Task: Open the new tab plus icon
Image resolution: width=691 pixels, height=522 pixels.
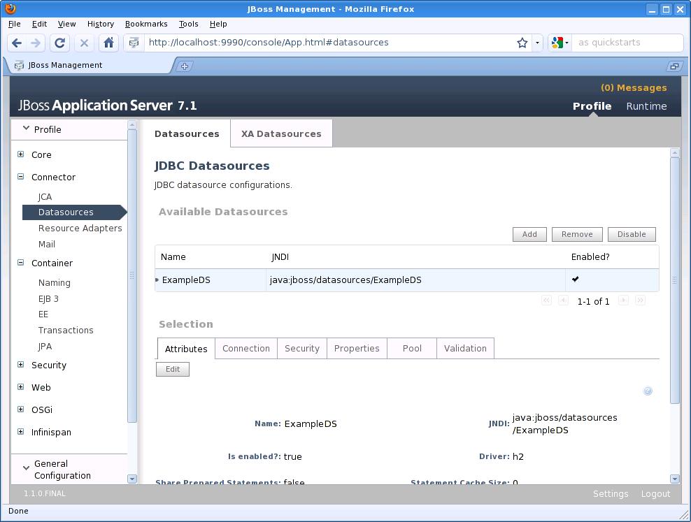Action: click(185, 66)
